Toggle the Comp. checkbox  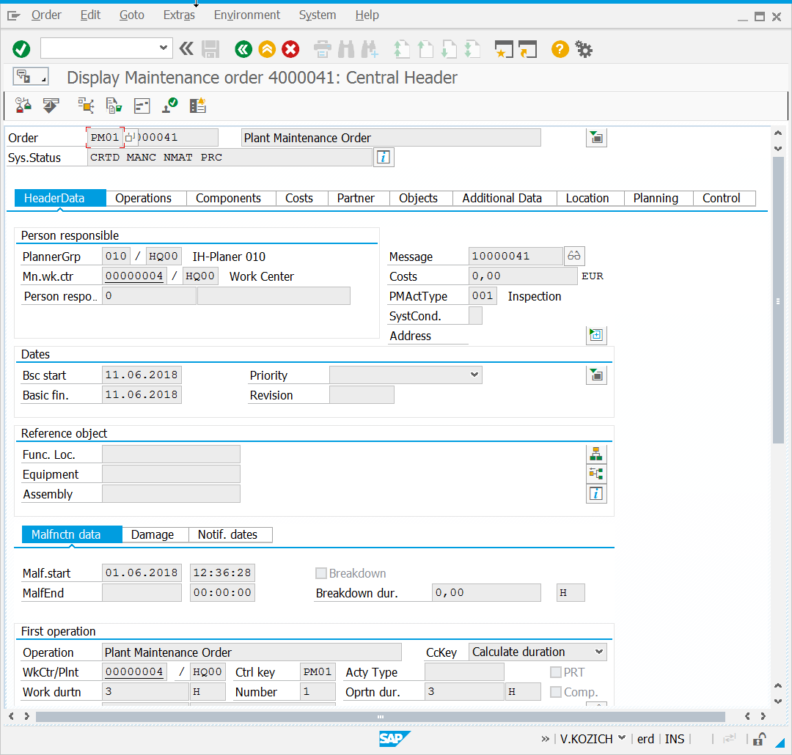click(556, 692)
